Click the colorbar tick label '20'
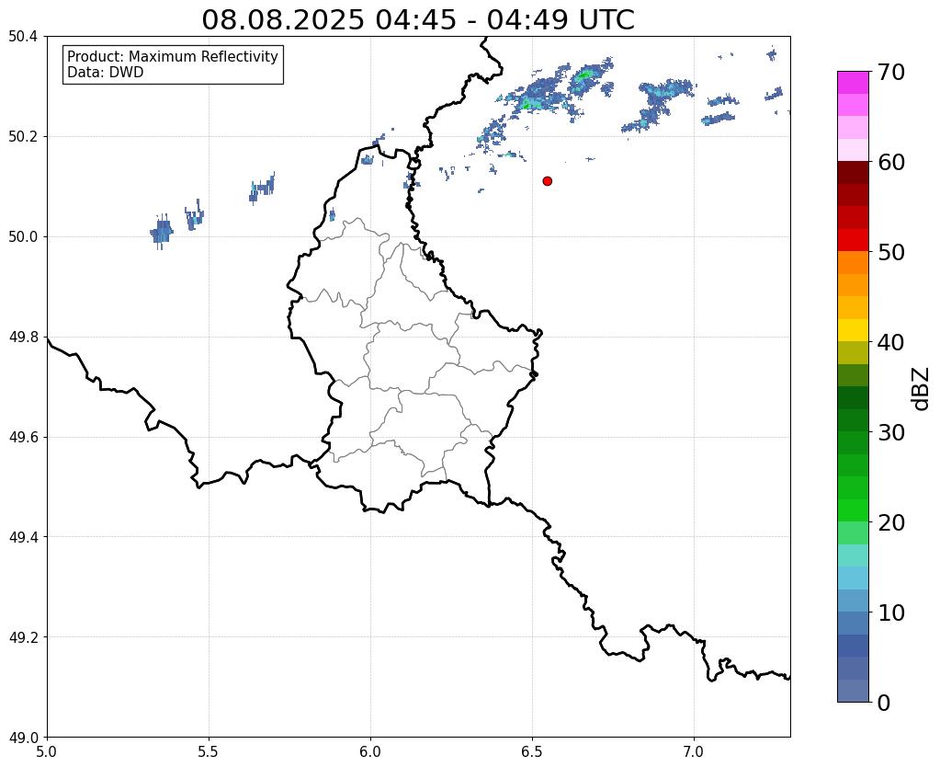 pos(891,522)
